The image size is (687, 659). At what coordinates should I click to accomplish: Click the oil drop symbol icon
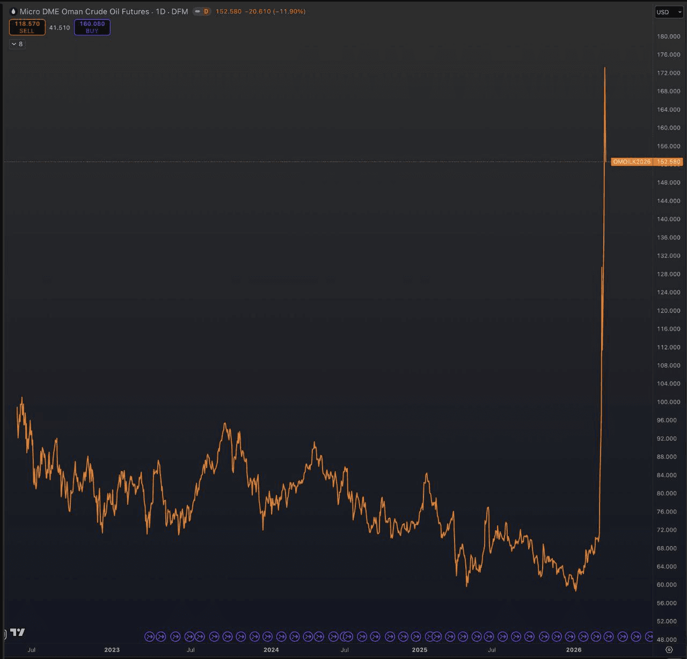pos(13,11)
